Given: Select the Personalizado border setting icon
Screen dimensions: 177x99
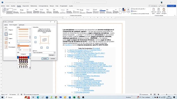Looking at the screenshot, I should pyautogui.click(x=6, y=47).
